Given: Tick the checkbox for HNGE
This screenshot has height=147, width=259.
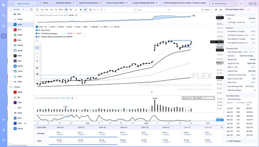Looking at the screenshot, I should (x=11, y=35).
